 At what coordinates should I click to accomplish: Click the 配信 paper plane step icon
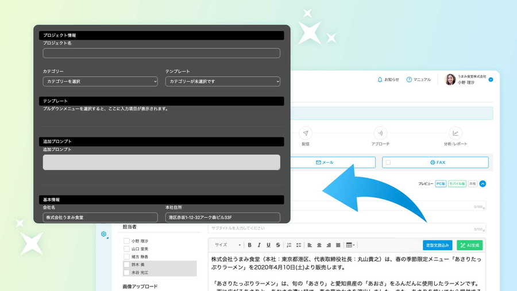click(306, 132)
